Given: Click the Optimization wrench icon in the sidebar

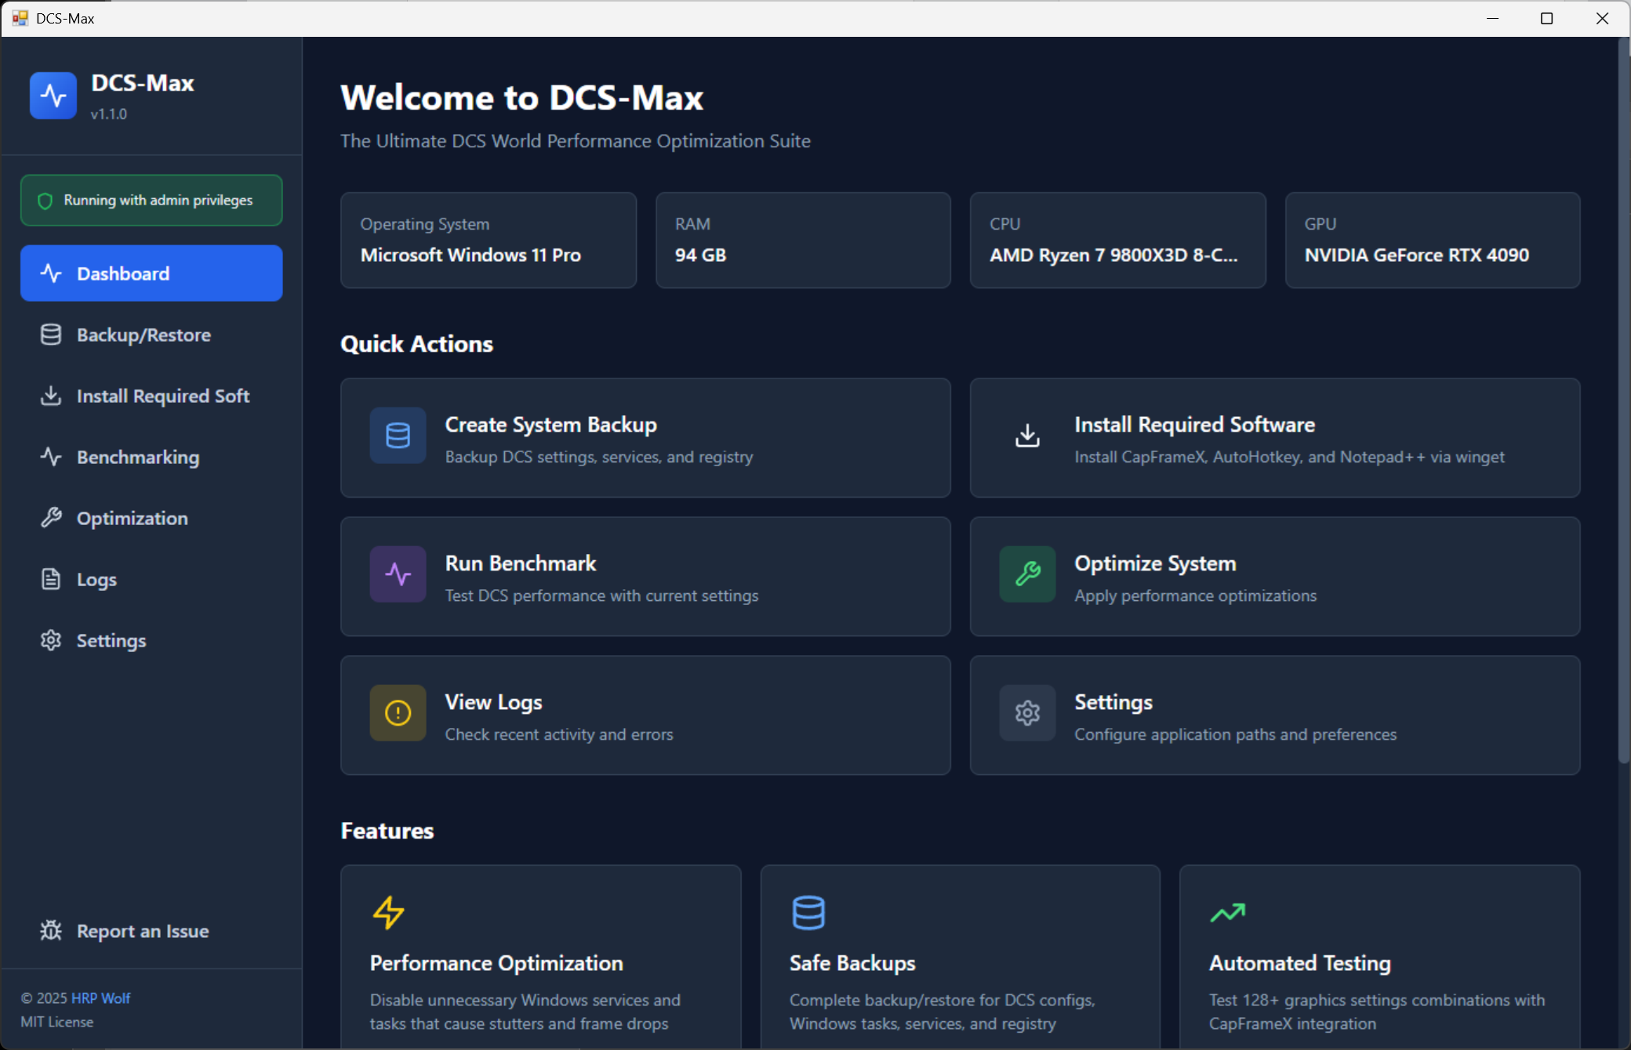Looking at the screenshot, I should tap(50, 517).
